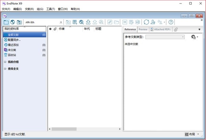This screenshot has height=140, width=206.
Task: Collapse the 我的分组 group
Action: click(x=5, y=62)
